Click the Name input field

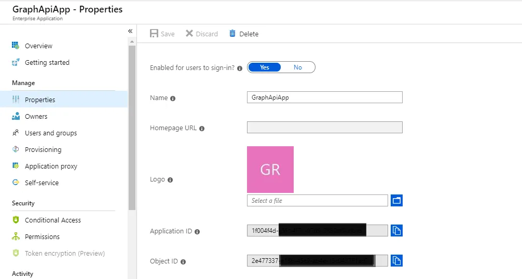point(325,97)
